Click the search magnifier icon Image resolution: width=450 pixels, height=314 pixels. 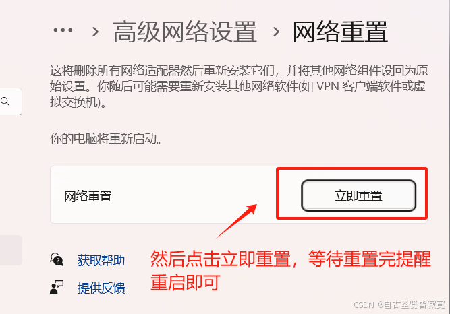click(5, 101)
